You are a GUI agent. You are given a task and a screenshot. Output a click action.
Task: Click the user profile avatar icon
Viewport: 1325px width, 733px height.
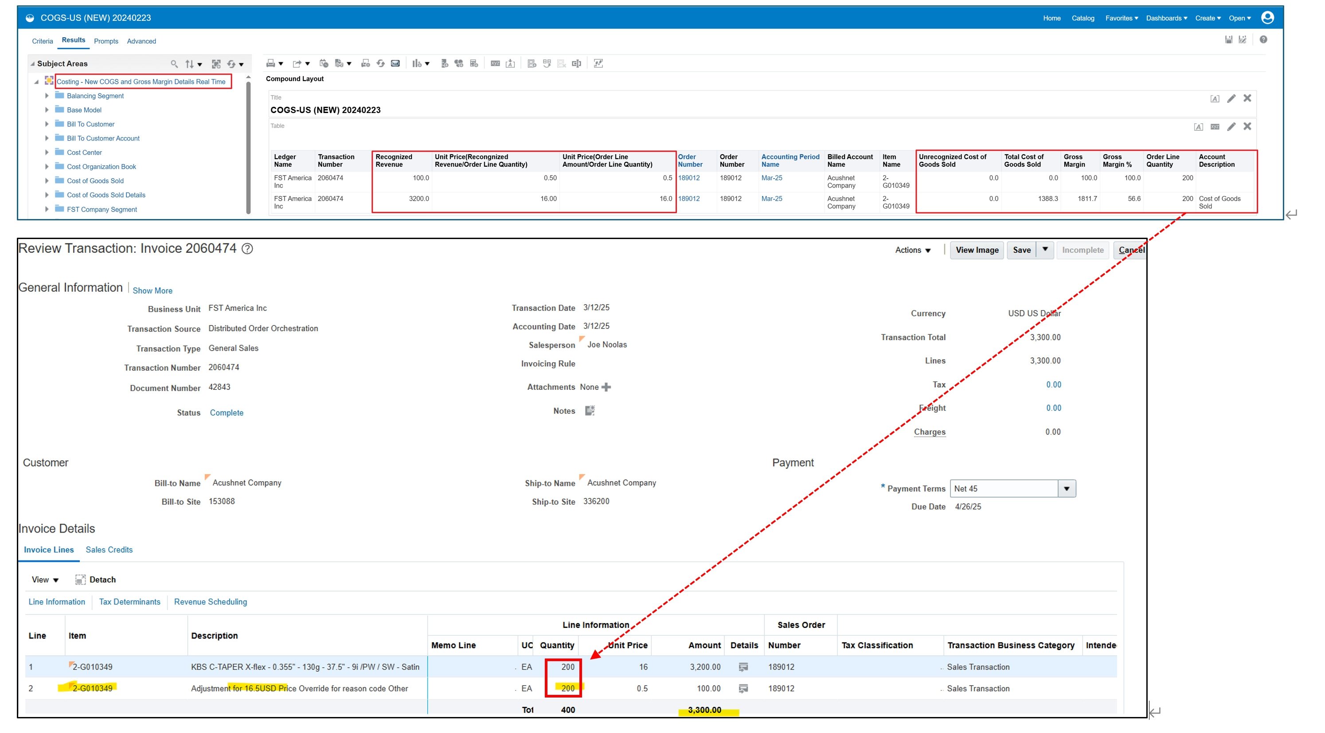[1267, 17]
